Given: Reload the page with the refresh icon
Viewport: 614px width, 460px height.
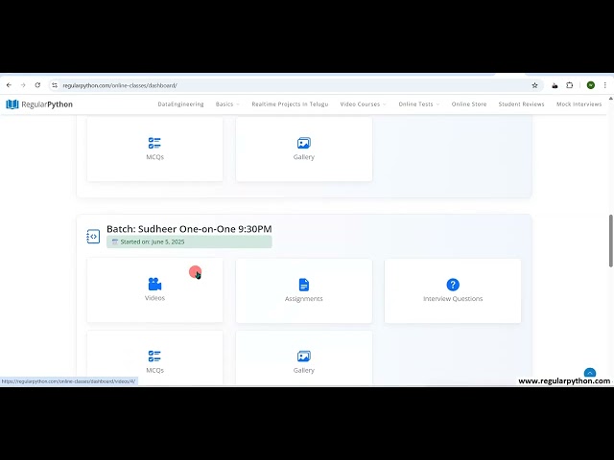Looking at the screenshot, I should 37,85.
